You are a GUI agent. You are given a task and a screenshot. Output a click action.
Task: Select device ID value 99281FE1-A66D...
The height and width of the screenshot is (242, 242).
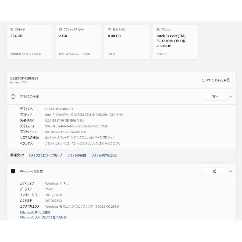76,126
